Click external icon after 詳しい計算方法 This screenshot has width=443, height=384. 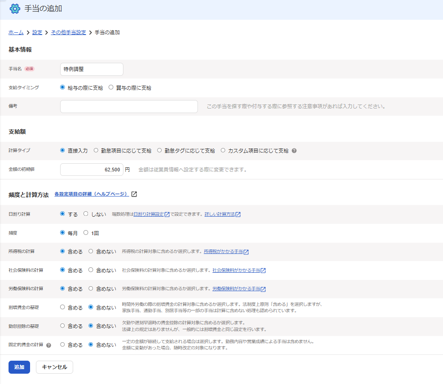pyautogui.click(x=238, y=214)
